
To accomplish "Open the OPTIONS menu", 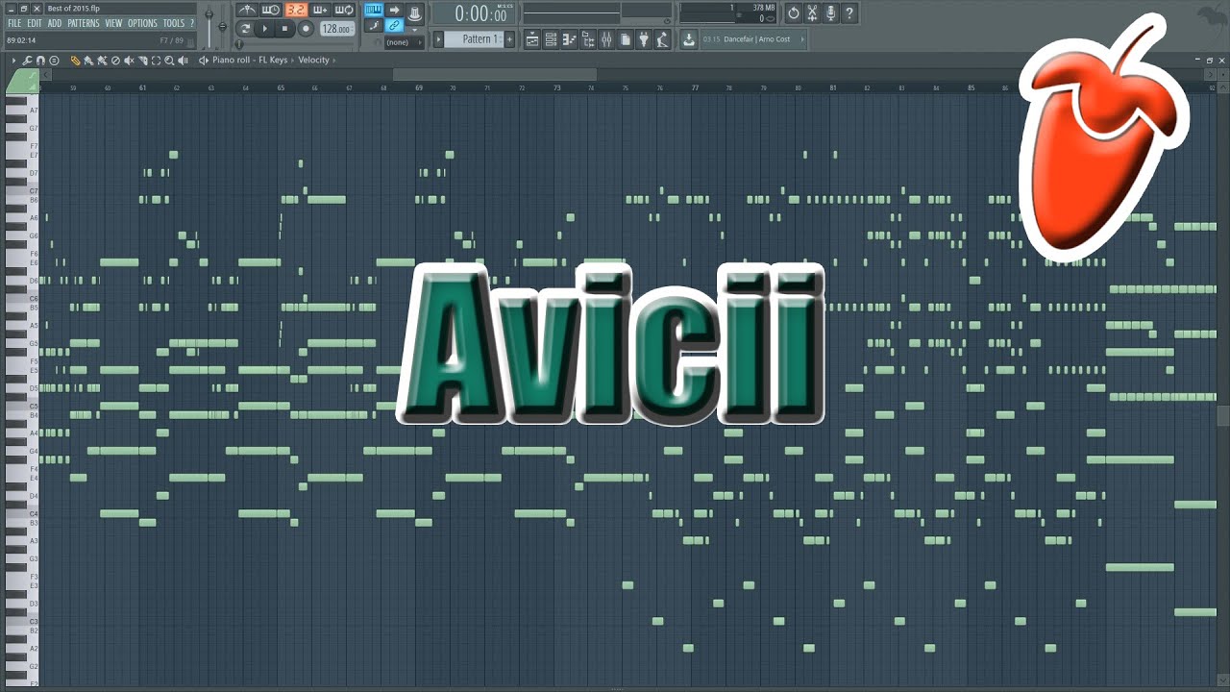I will 142,23.
